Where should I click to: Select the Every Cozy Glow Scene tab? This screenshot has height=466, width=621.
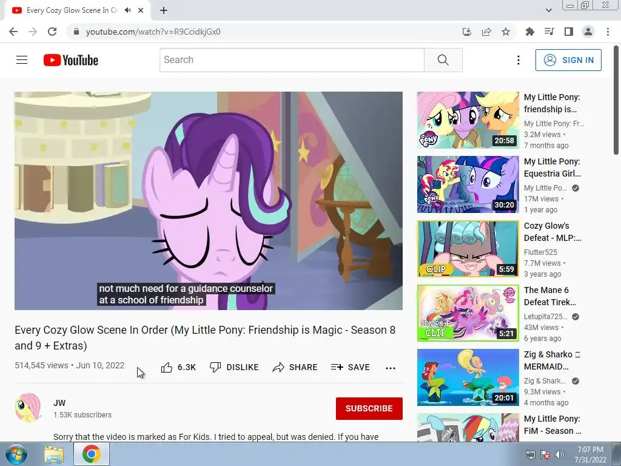tap(72, 10)
